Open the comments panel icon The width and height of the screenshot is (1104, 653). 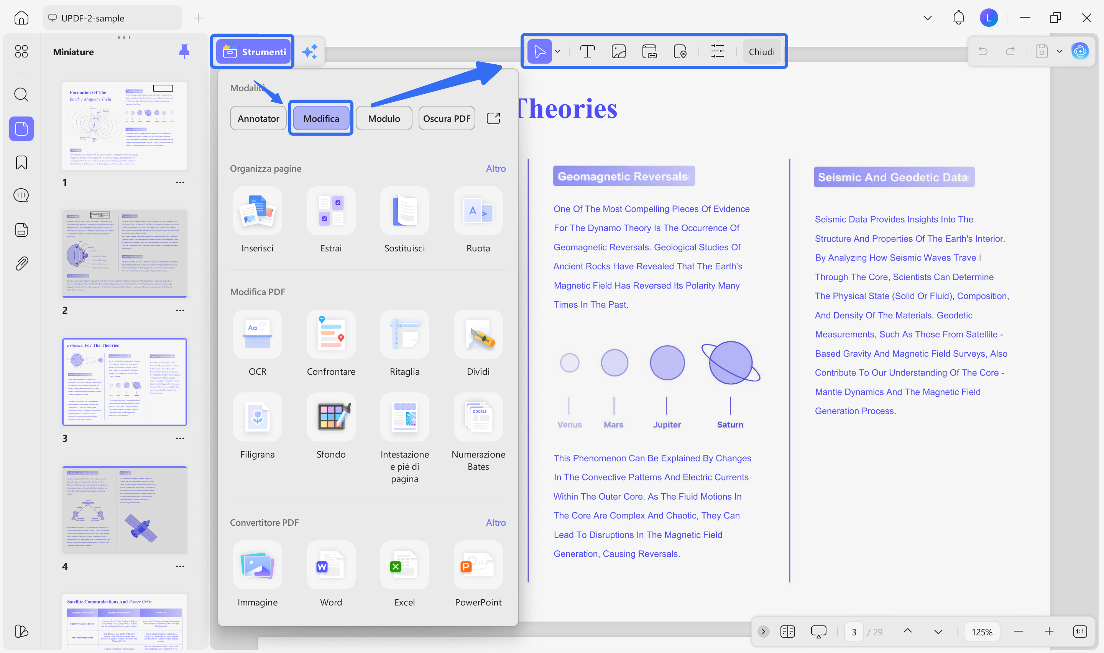coord(21,195)
